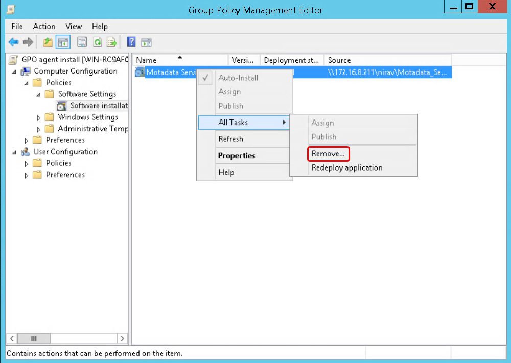Toggle the Auto-Install check item
This screenshot has width=511, height=363.
coord(238,78)
